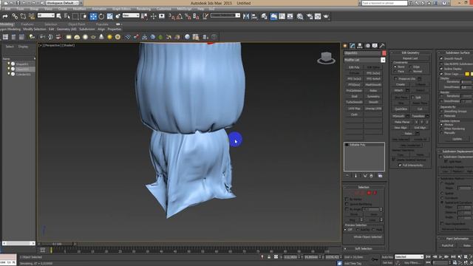
Task: Toggle Selection Lock icon in status bar
Action: [269, 257]
